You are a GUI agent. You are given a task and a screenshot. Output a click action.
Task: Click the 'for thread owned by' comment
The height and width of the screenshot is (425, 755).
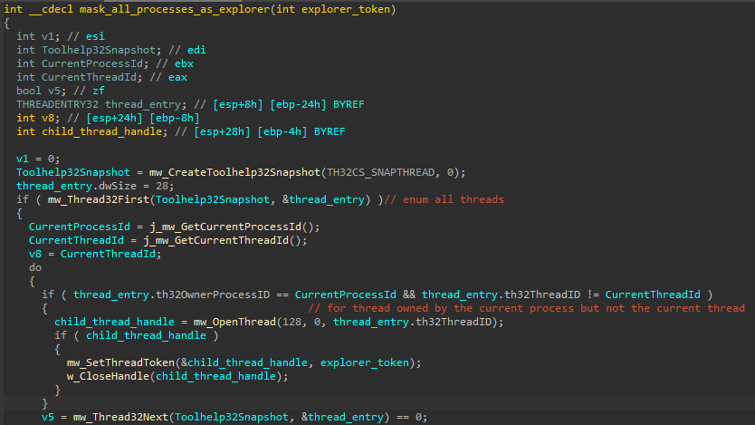(527, 308)
